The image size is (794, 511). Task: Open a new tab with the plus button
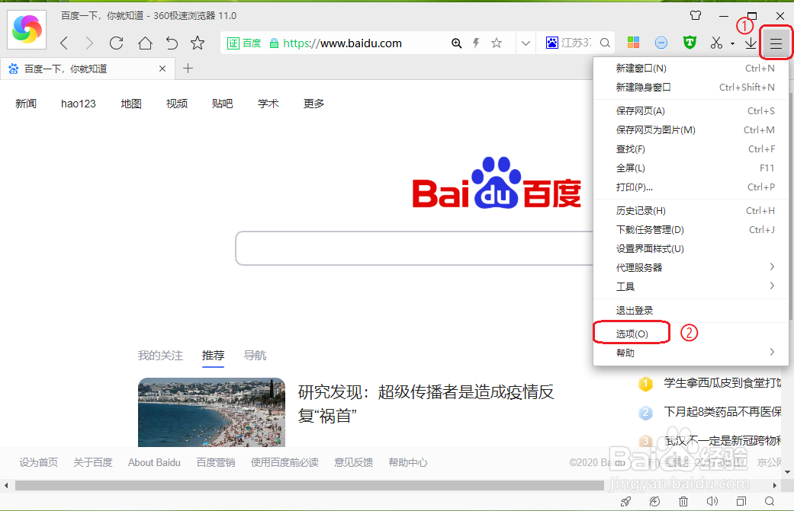[188, 69]
